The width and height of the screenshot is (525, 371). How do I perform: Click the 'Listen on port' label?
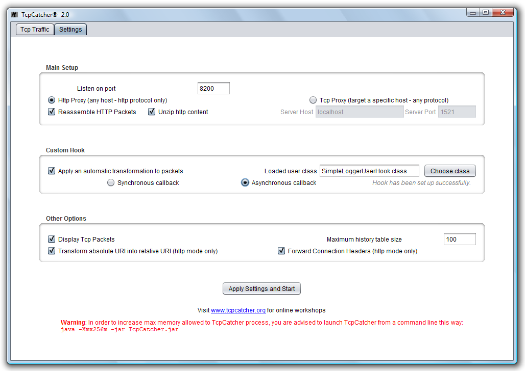(x=96, y=89)
